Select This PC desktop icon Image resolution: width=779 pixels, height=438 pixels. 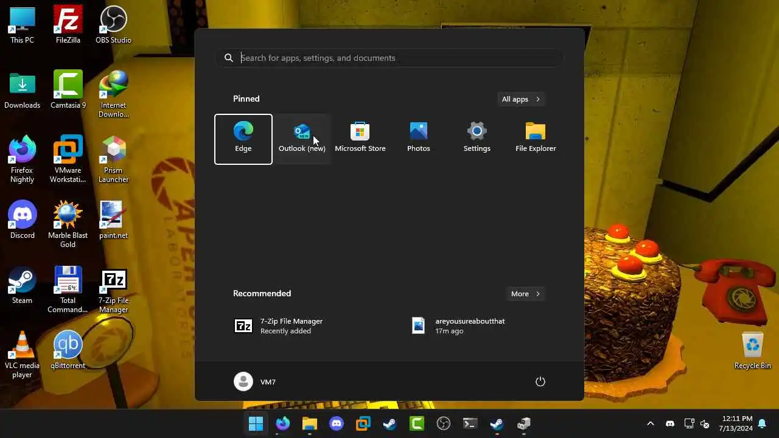point(22,26)
